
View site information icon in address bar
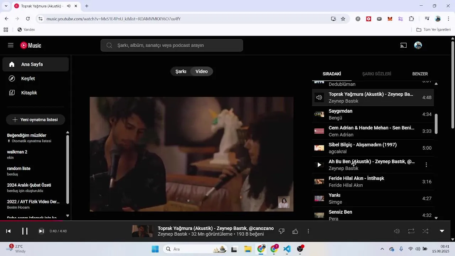click(41, 19)
